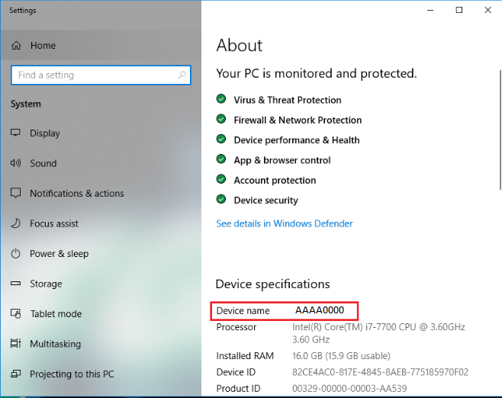Click the Tablet mode icon
Image resolution: width=502 pixels, height=398 pixels.
pyautogui.click(x=16, y=314)
